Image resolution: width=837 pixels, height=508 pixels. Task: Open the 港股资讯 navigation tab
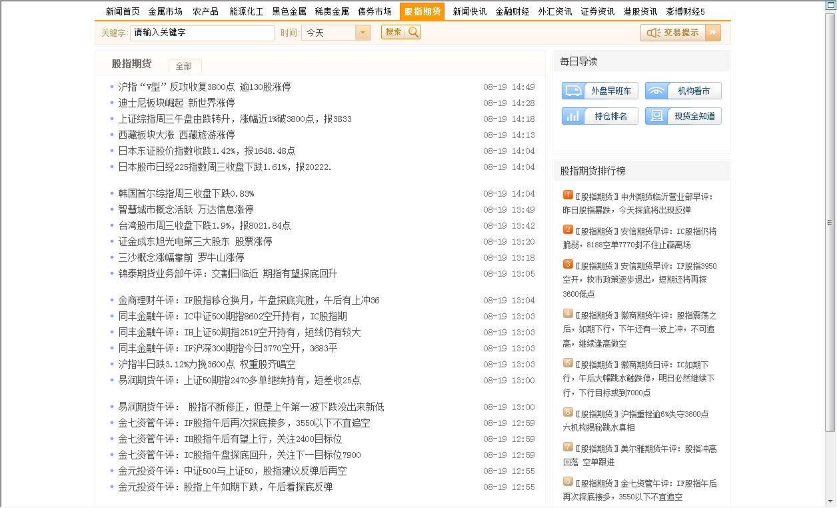tap(640, 11)
